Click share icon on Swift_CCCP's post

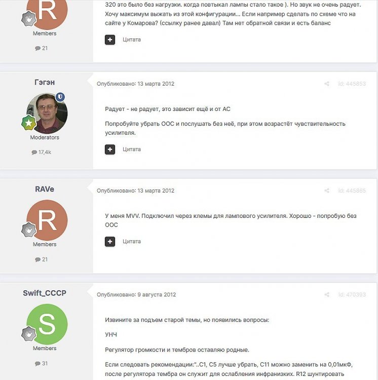coord(327,295)
